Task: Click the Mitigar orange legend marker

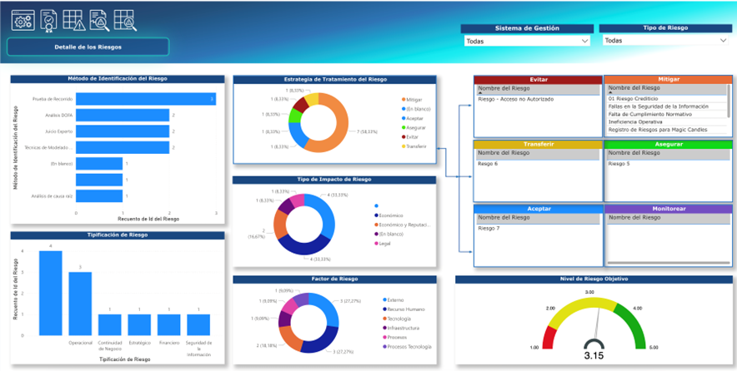Action: coord(402,99)
